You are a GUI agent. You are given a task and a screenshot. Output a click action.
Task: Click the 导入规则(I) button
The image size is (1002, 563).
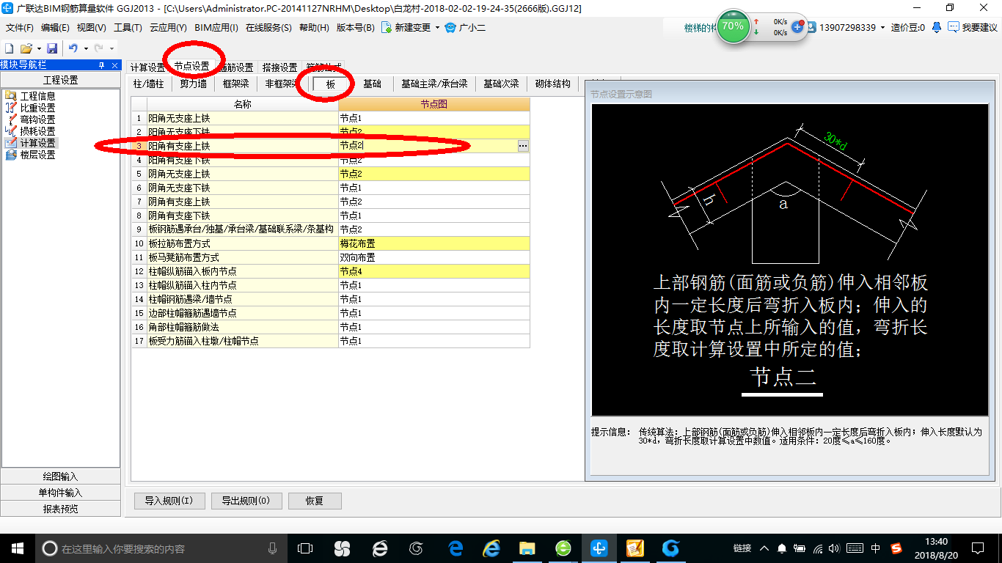(x=169, y=501)
